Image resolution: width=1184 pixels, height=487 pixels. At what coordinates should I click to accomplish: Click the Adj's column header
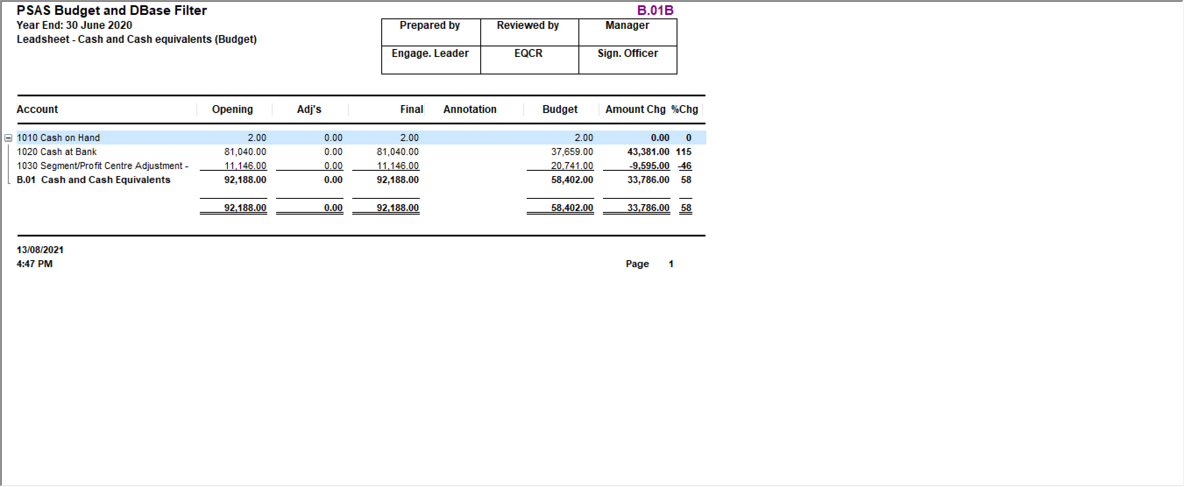309,109
